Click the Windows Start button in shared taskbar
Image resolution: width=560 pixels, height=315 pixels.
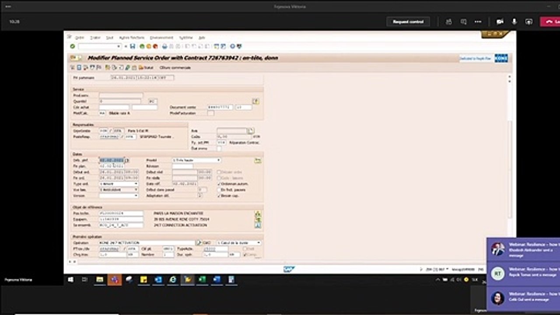click(x=70, y=280)
